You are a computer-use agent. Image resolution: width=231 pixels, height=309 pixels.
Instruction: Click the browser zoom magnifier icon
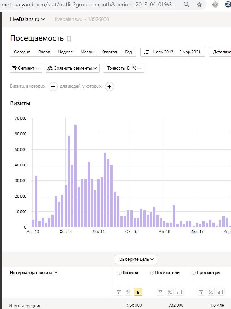(x=186, y=4)
